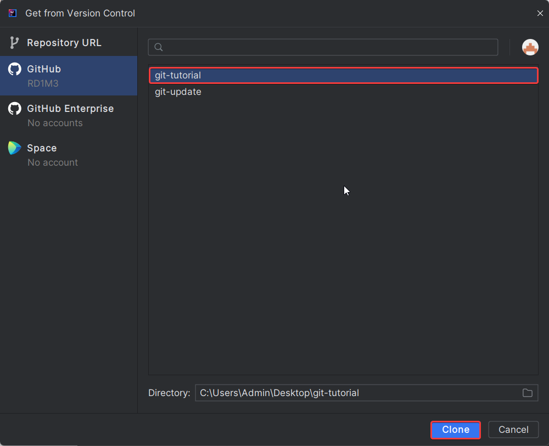Click the Directory path input field
Viewport: 549px width, 446px height.
[366, 393]
